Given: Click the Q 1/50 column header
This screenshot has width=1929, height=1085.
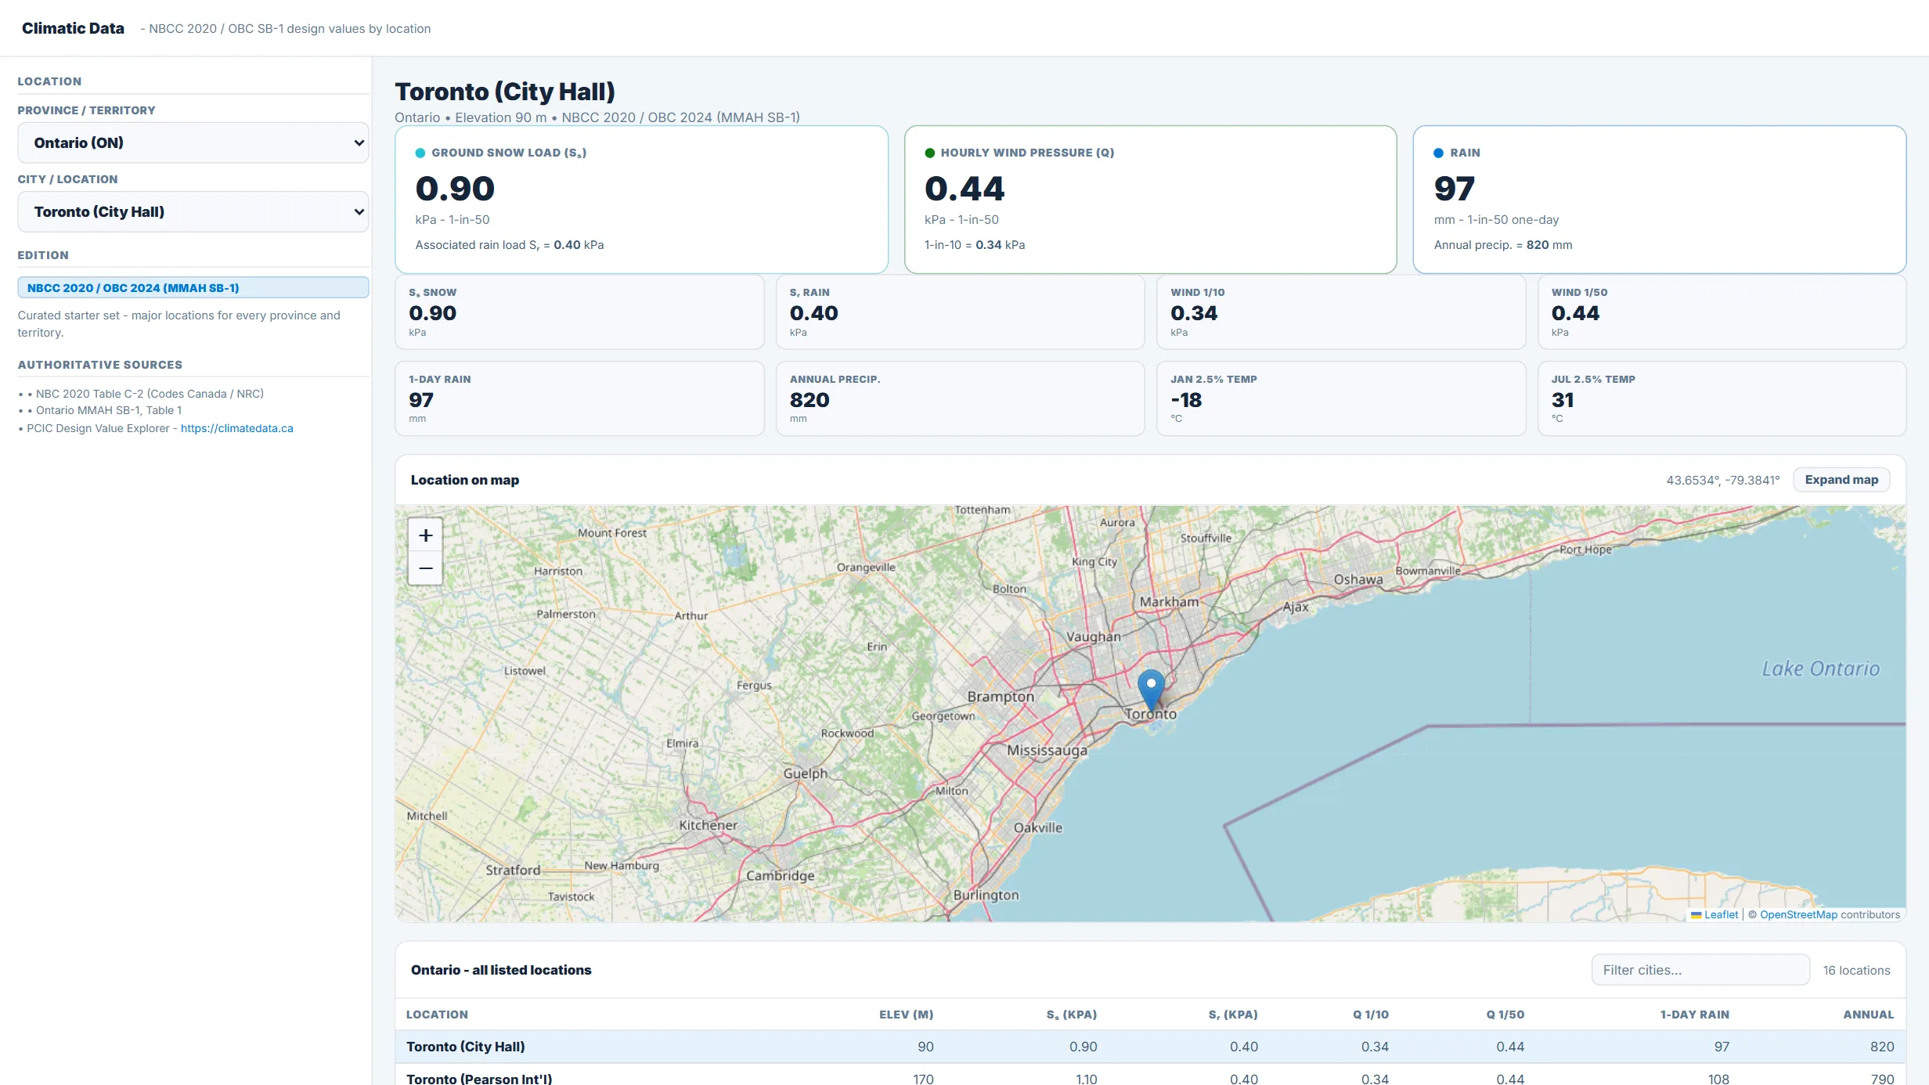Looking at the screenshot, I should (1505, 1015).
